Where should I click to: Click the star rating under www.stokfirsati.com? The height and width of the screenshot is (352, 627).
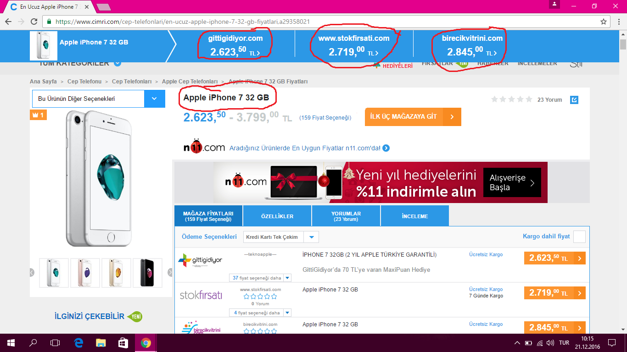coord(260,297)
